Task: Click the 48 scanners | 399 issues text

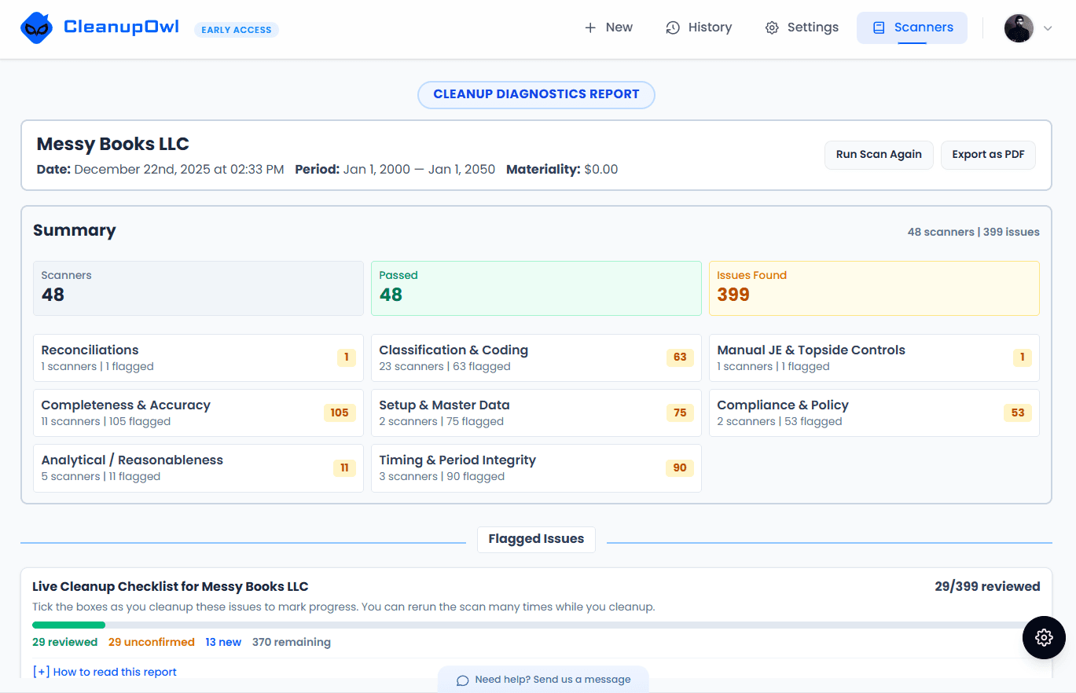Action: (974, 232)
